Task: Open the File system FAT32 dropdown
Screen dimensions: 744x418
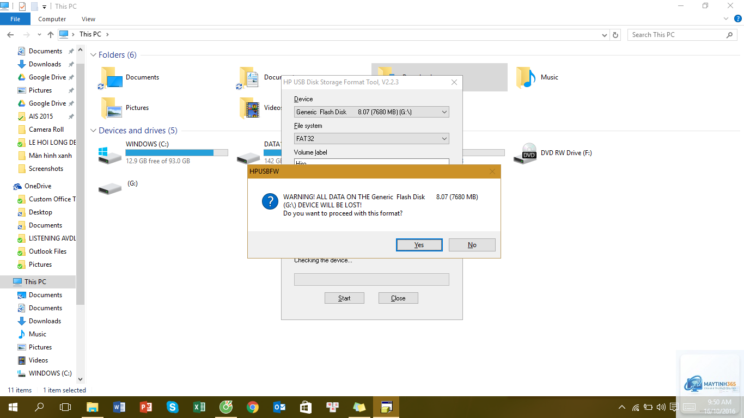Action: (x=371, y=139)
